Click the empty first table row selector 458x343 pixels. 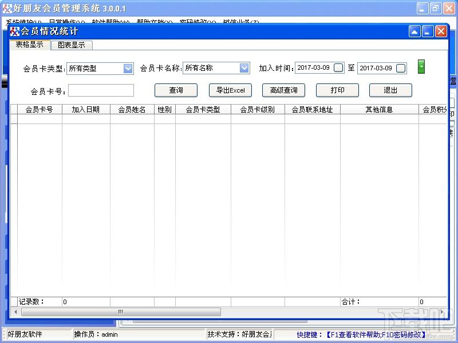point(14,119)
